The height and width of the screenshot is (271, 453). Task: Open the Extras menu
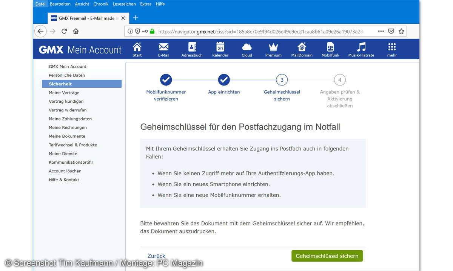146,4
